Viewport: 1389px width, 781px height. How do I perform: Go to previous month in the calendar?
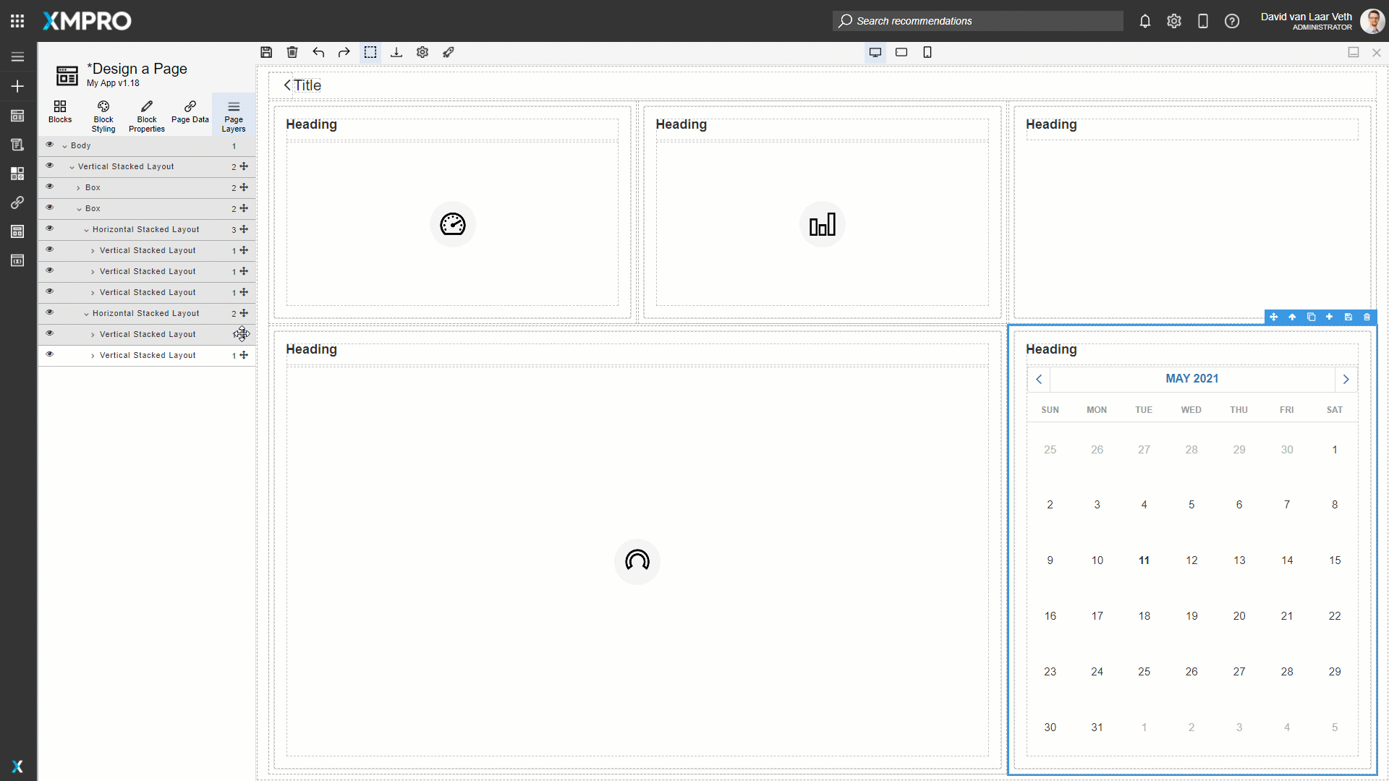coord(1039,379)
